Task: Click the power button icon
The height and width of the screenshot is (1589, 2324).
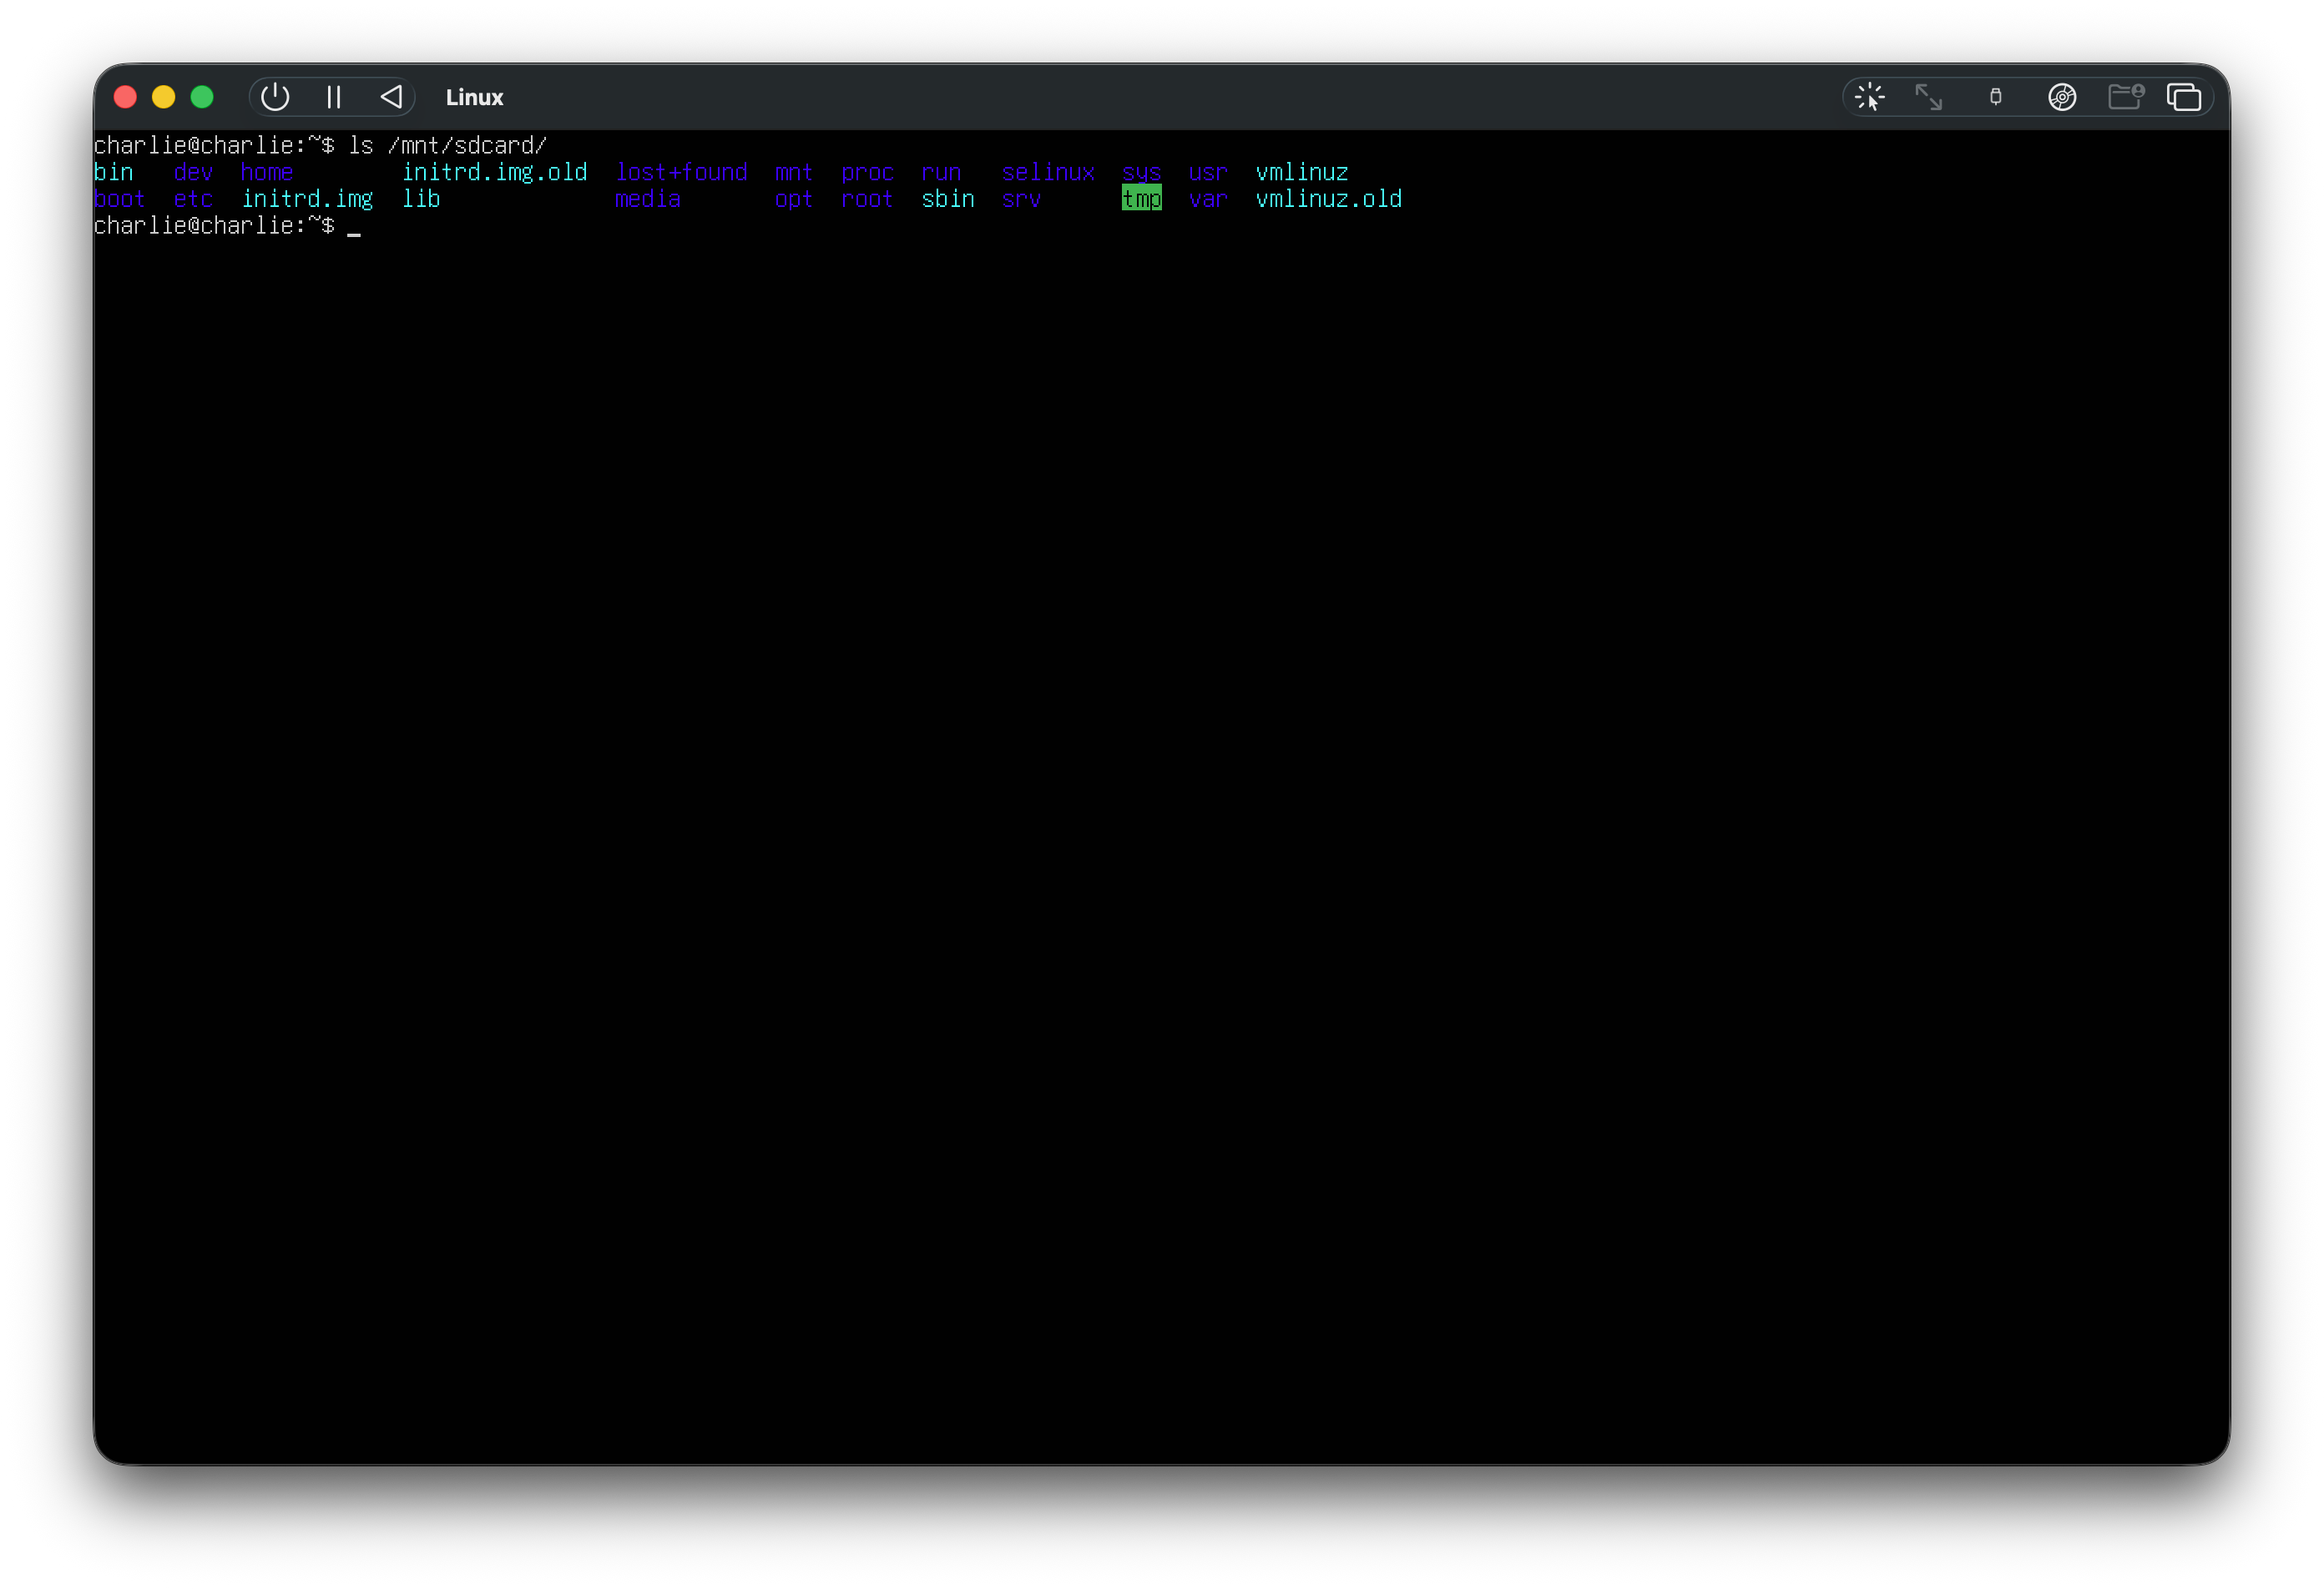Action: (275, 97)
